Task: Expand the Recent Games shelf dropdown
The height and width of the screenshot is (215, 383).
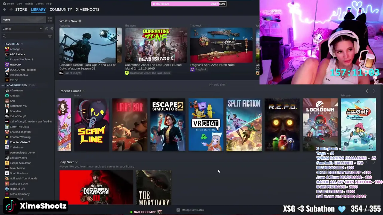Action: (x=84, y=91)
